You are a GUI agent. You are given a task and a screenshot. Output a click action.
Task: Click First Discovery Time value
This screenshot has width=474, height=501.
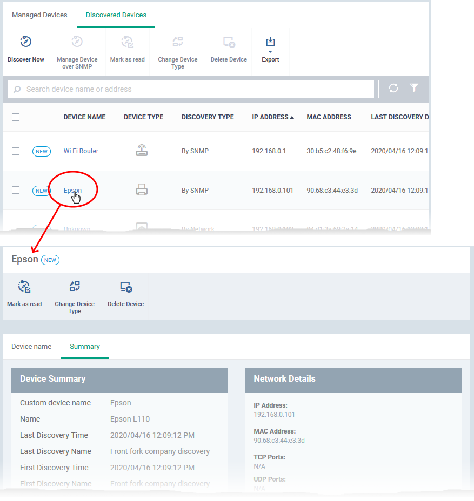[152, 468]
